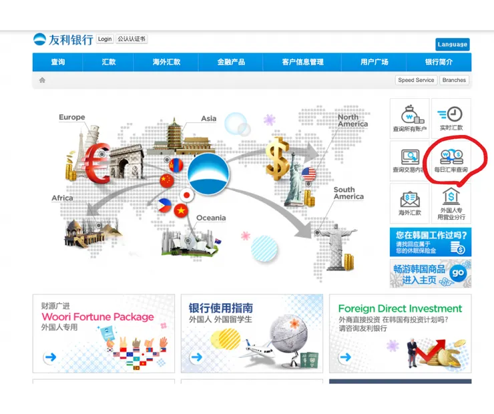
Task: Click the Euro symbol on the map
Action: pos(97,164)
